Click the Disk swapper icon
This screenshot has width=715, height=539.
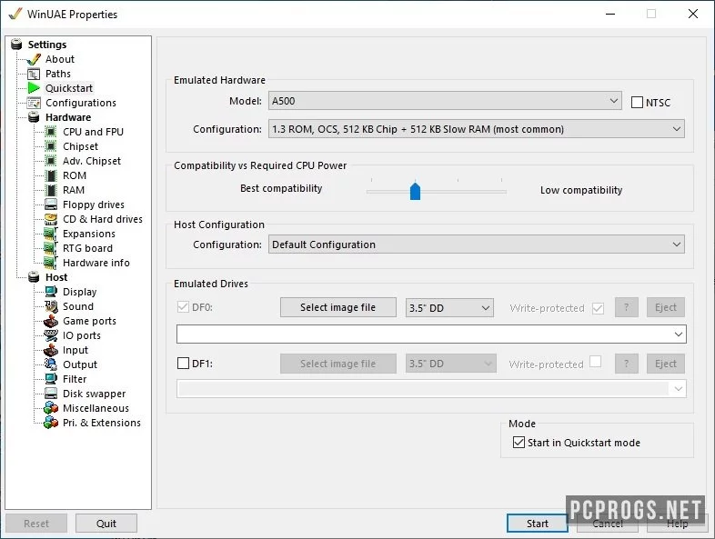(x=51, y=394)
